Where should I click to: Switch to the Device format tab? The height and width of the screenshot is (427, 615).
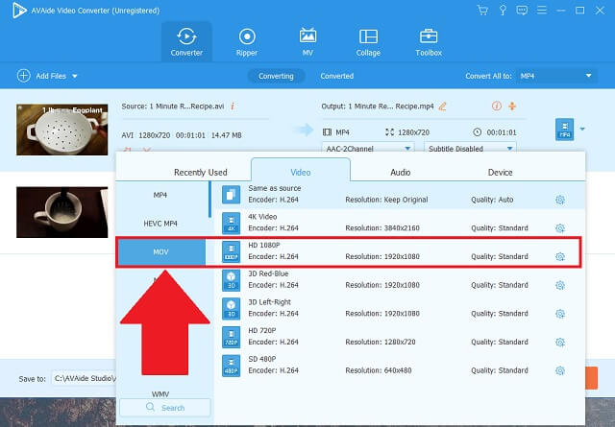click(500, 173)
